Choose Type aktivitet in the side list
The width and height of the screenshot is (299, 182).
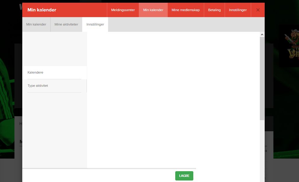click(54, 86)
